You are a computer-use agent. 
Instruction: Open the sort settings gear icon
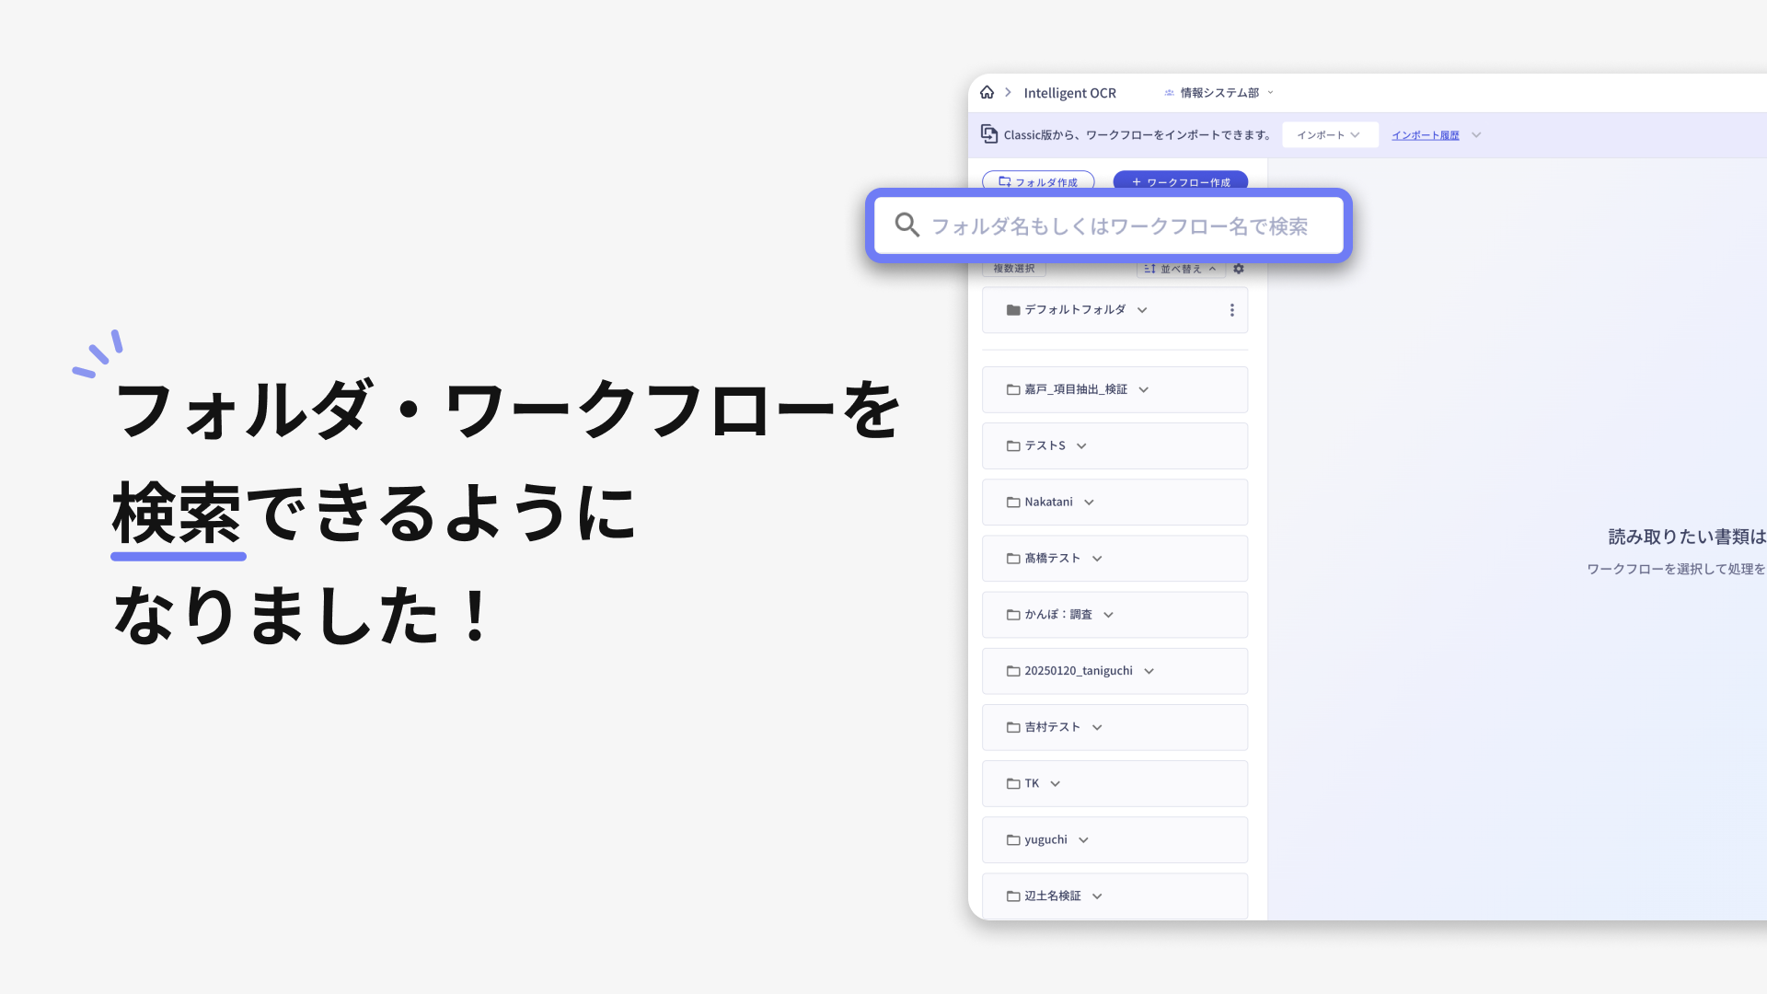(1239, 268)
